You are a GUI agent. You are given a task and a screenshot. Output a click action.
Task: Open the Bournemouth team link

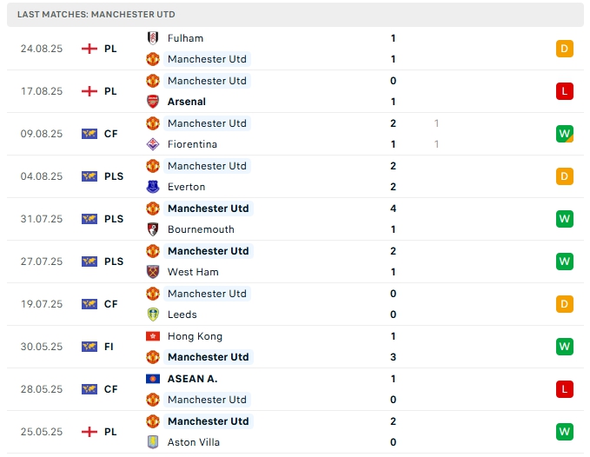click(201, 229)
